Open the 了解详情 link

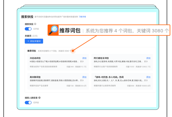(82, 17)
